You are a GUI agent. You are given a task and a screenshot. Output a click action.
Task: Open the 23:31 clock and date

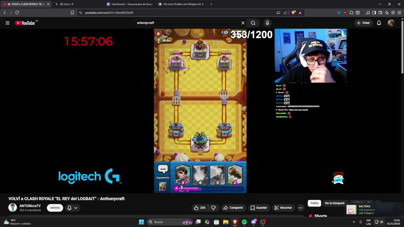pyautogui.click(x=393, y=222)
